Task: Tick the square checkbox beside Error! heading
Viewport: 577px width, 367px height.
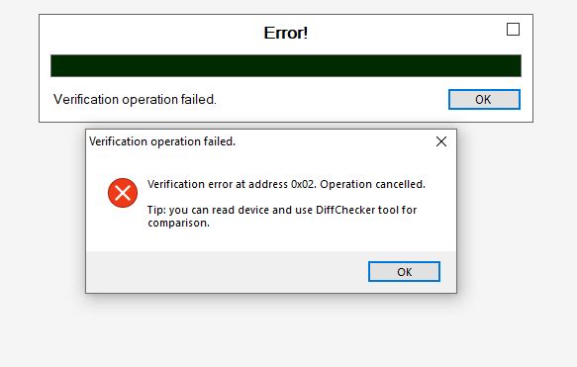Action: pos(513,30)
